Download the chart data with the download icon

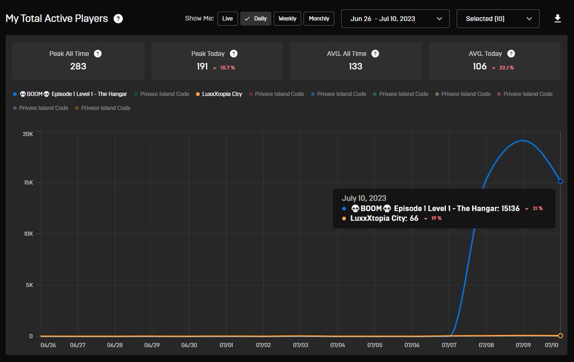tap(557, 19)
